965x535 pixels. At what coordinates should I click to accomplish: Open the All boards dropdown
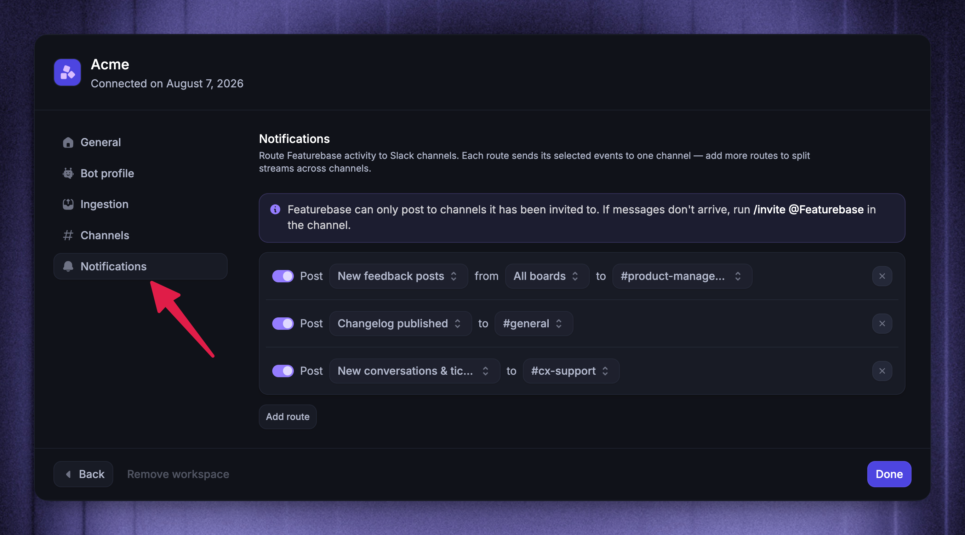[547, 276]
